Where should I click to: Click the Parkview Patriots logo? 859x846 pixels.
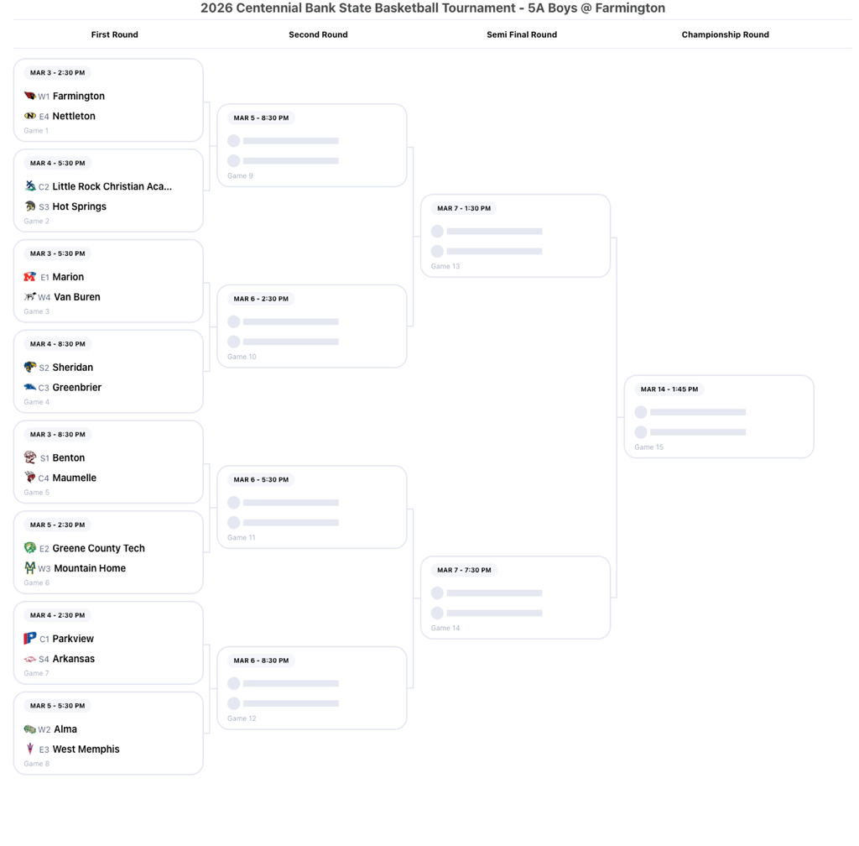pyautogui.click(x=32, y=639)
